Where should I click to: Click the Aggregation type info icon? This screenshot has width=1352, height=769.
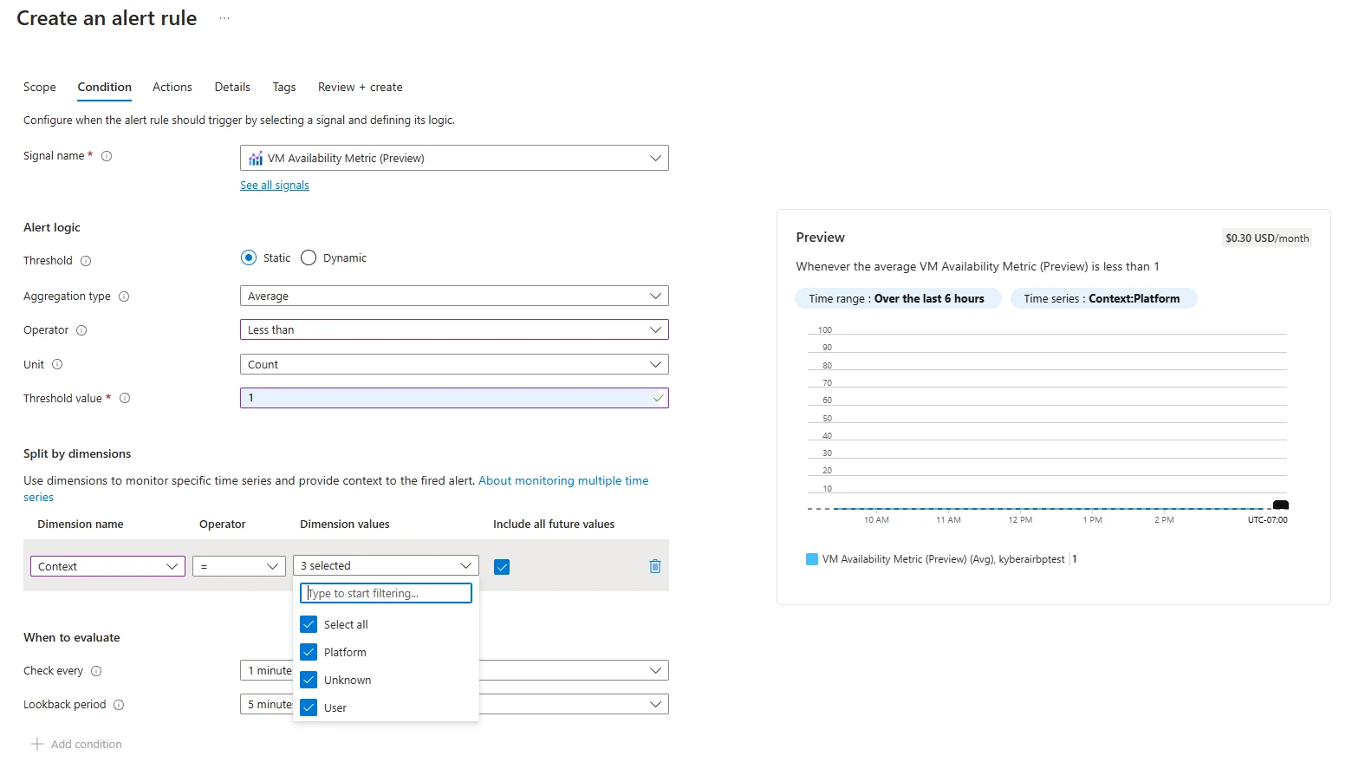coord(124,297)
